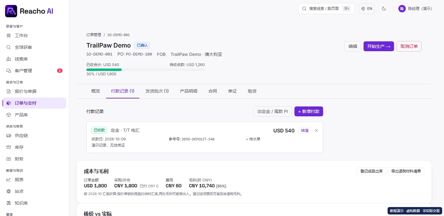This screenshot has height=216, width=444.
Task: Click the 库存 archive icon
Action: (x=9, y=147)
